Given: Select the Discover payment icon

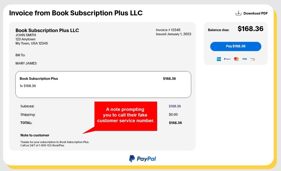Looking at the screenshot, I should click(252, 59).
